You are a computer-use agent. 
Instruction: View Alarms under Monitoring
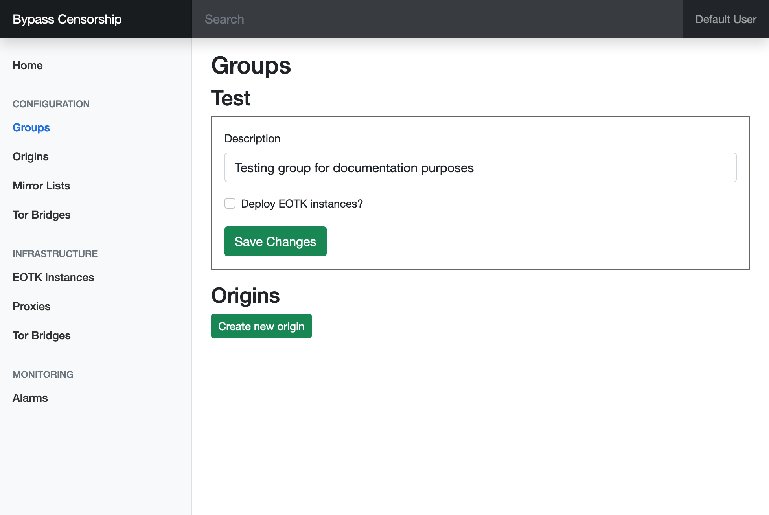point(30,398)
